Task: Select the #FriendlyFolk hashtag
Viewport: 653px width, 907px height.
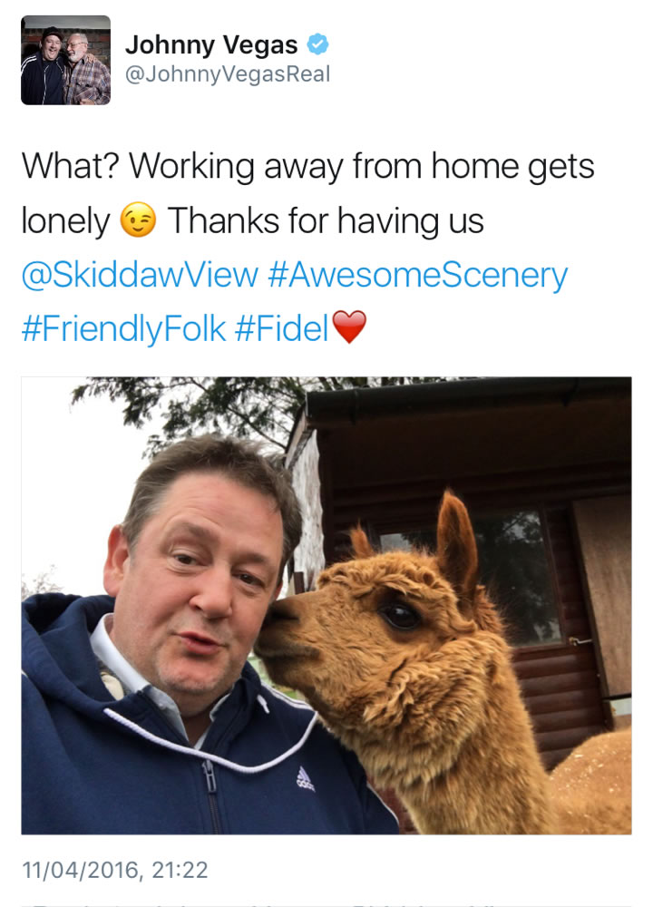Action: (x=123, y=328)
